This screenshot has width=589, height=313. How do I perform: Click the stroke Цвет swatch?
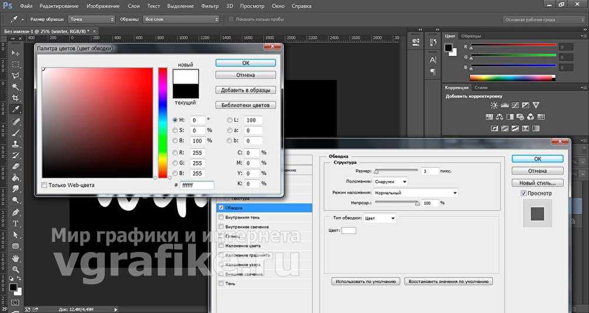click(x=349, y=230)
